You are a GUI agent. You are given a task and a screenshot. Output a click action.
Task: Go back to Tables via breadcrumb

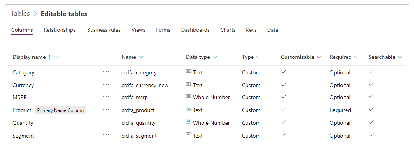20,14
